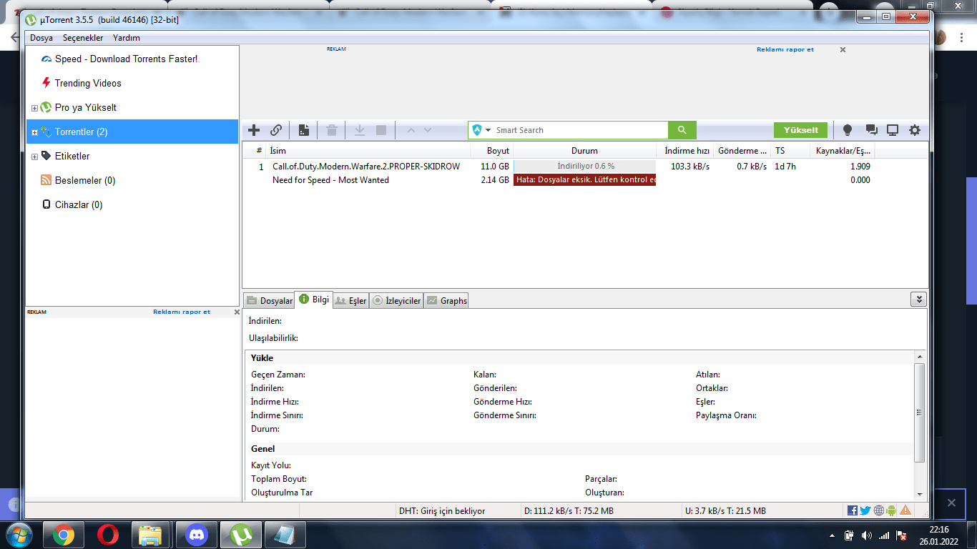Screen dimensions: 977x549
Task: Collapse the detail pane with double-chevron button
Action: tap(919, 300)
